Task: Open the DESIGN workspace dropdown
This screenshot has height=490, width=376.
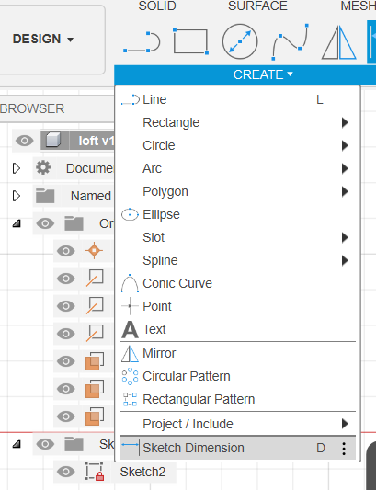Action: tap(43, 39)
